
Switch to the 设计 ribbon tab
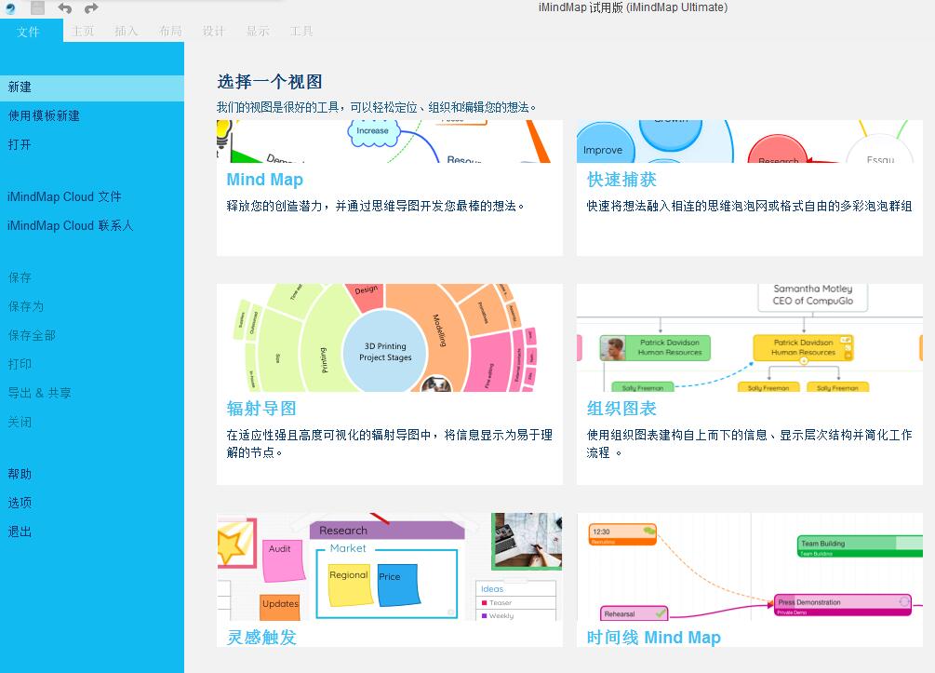tap(214, 32)
